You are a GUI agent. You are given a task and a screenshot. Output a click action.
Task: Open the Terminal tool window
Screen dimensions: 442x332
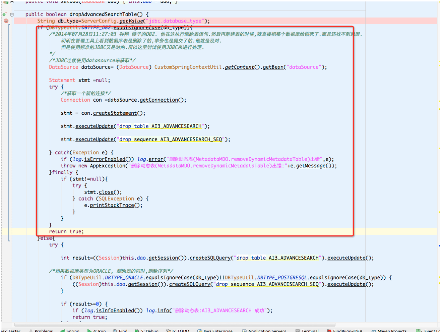click(307, 331)
